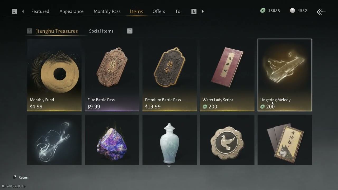This screenshot has height=190, width=338.
Task: Switch to the Social Items category
Action: [101, 31]
